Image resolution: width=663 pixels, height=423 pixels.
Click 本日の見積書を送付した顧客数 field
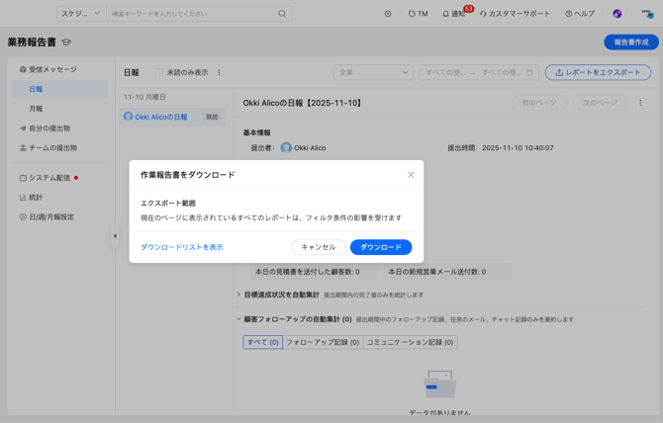tap(314, 272)
